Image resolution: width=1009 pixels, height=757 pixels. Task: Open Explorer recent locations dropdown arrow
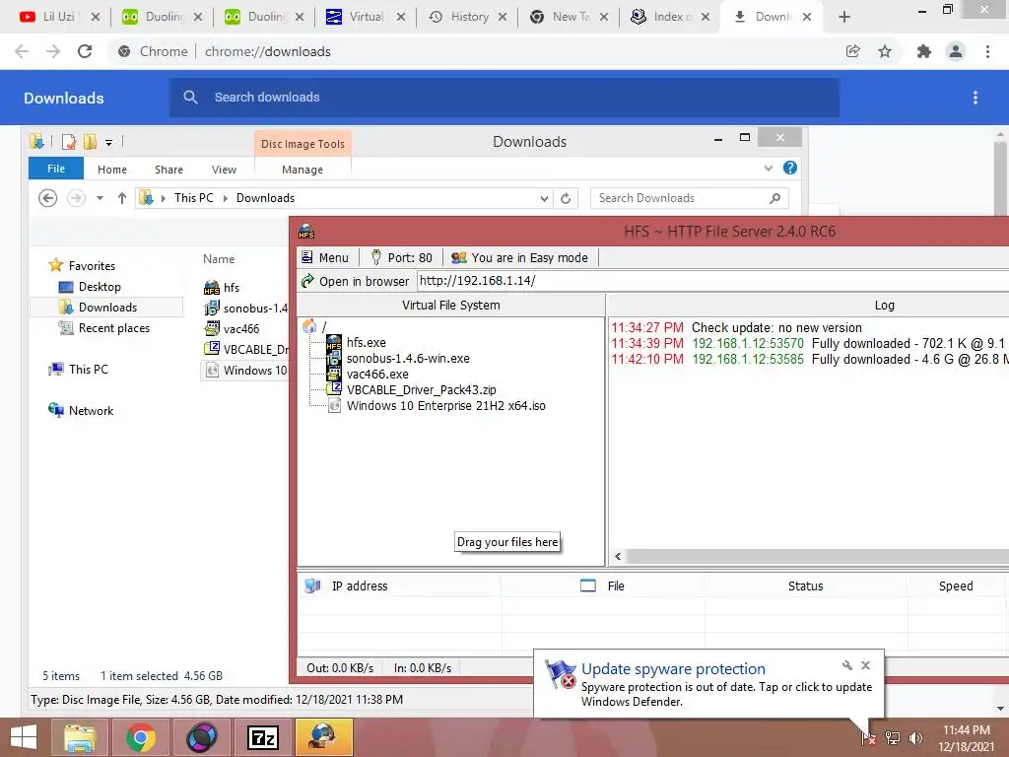(x=100, y=198)
